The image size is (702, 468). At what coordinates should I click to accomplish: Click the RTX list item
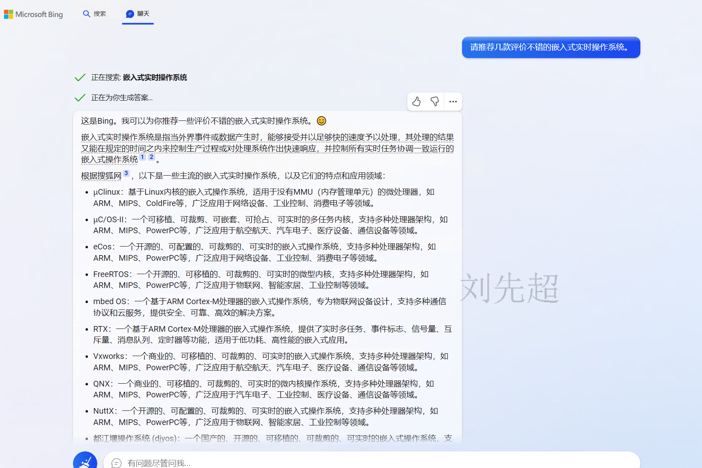click(272, 334)
